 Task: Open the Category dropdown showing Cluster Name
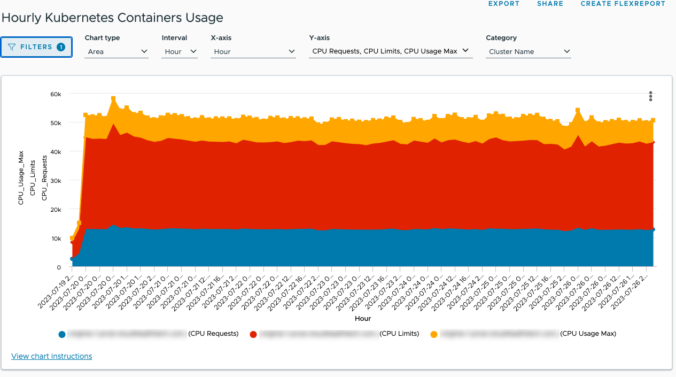[x=527, y=51]
